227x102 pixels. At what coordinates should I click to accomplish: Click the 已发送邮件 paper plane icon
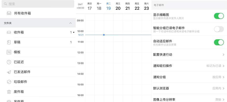pyautogui.click(x=9, y=72)
